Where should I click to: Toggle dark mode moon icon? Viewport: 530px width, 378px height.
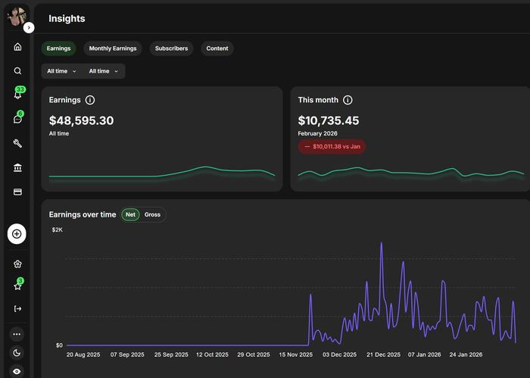(x=17, y=352)
